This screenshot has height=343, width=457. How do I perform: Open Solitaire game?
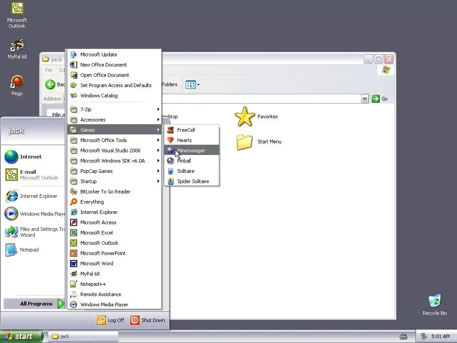coord(191,171)
